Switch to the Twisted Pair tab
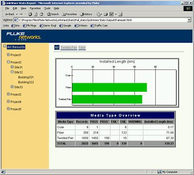 (x=69, y=47)
